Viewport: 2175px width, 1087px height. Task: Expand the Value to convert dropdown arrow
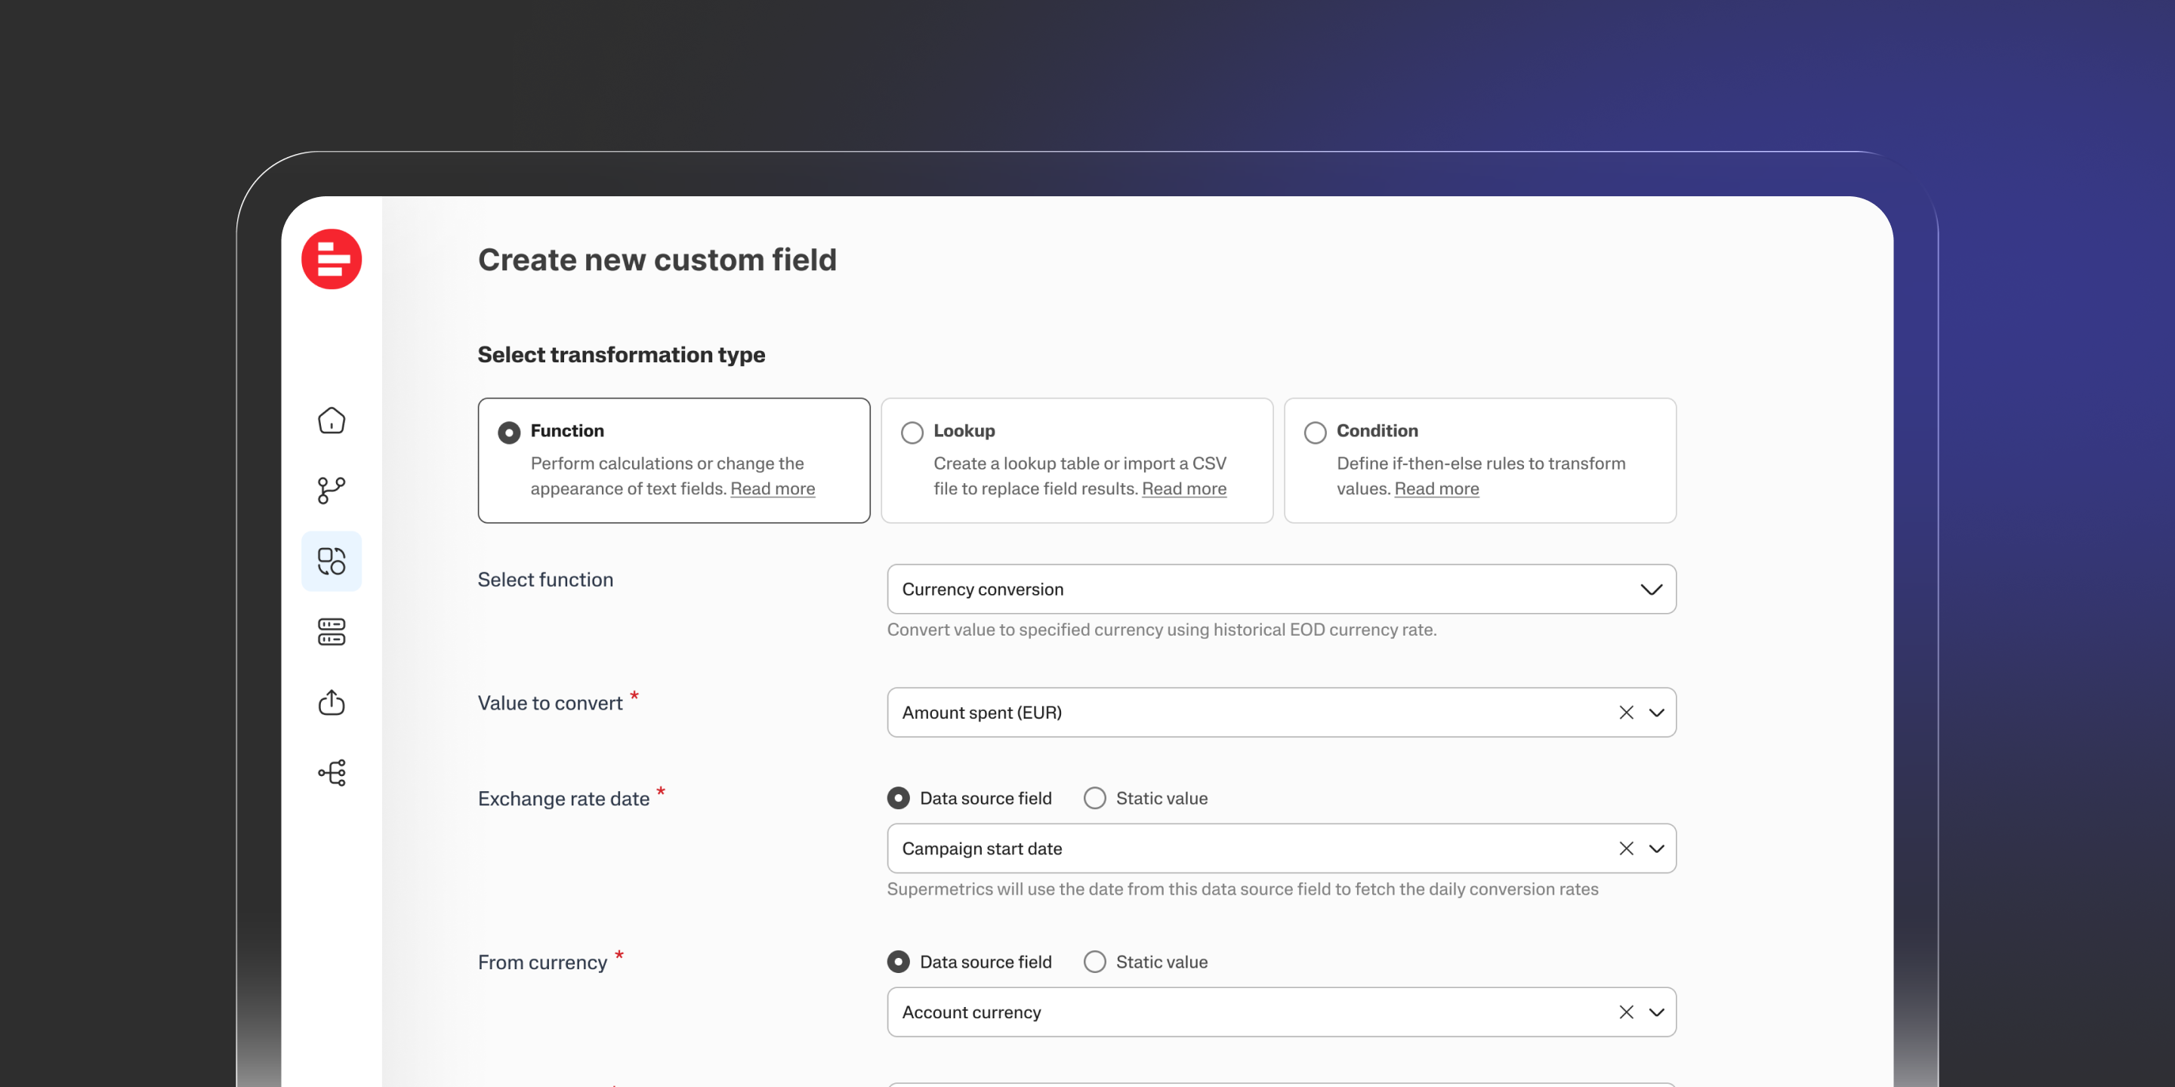click(x=1657, y=713)
